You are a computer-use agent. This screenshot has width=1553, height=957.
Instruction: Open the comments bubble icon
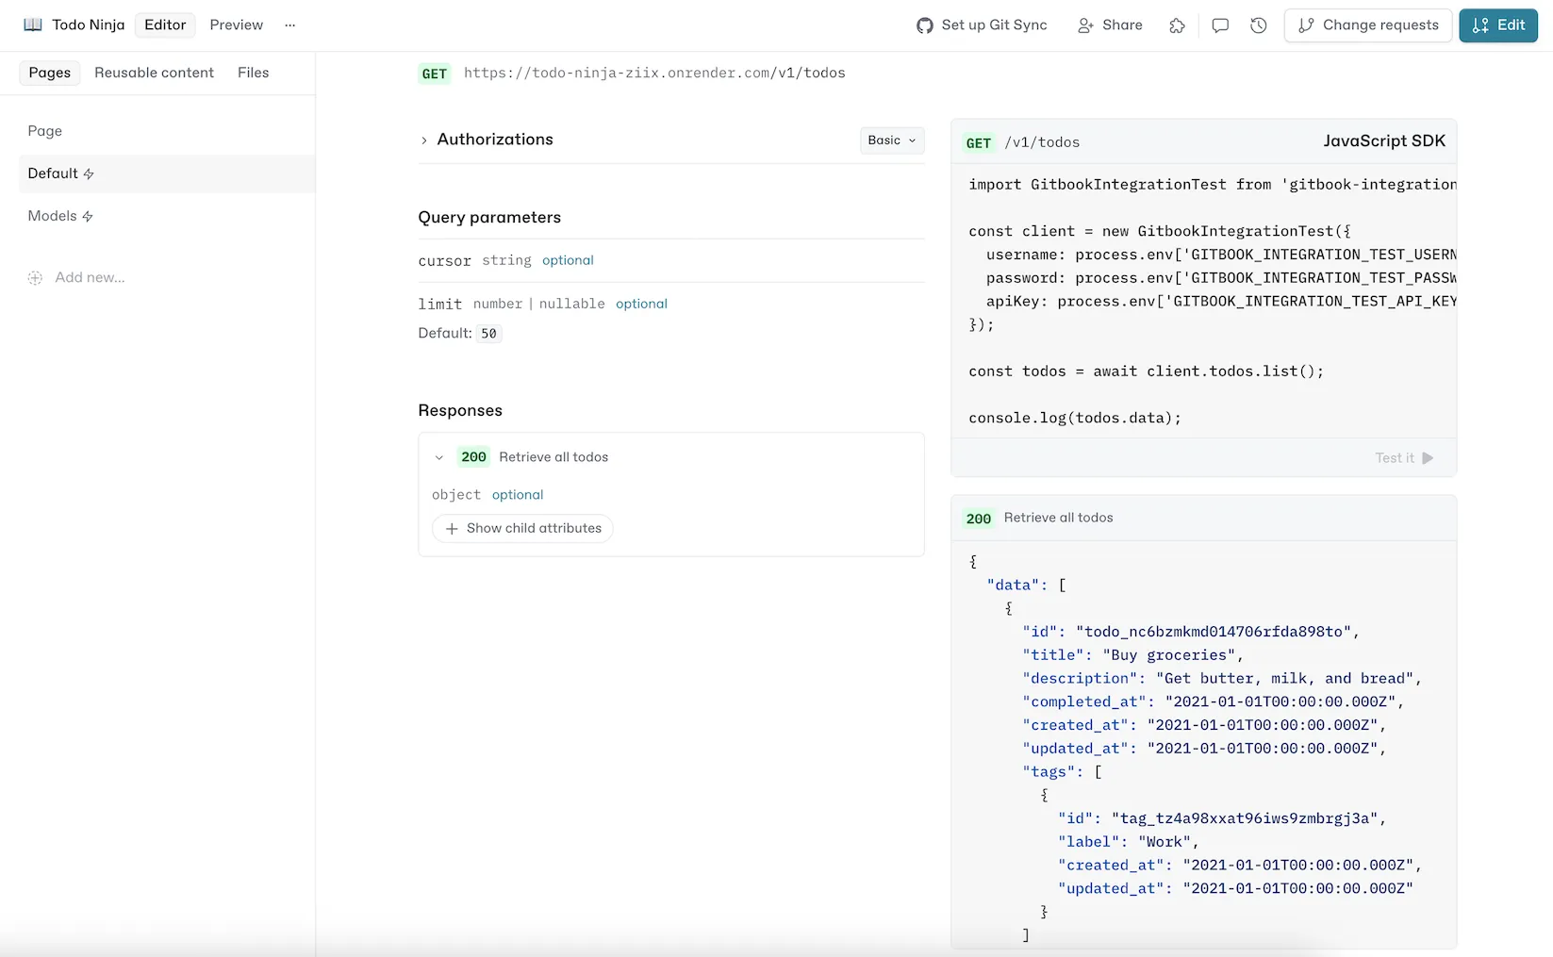(1219, 25)
